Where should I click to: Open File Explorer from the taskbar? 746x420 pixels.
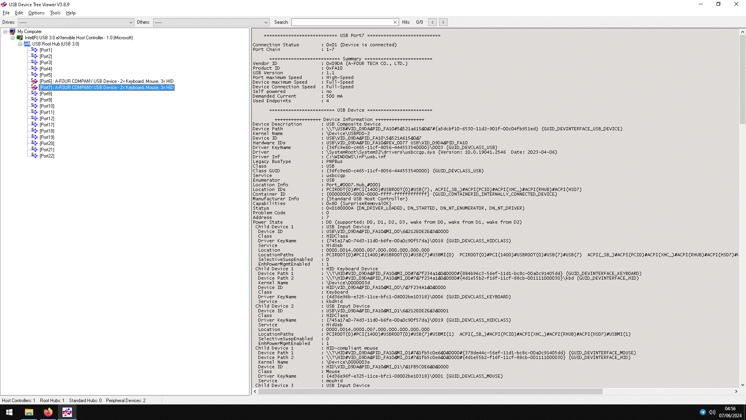(x=29, y=412)
